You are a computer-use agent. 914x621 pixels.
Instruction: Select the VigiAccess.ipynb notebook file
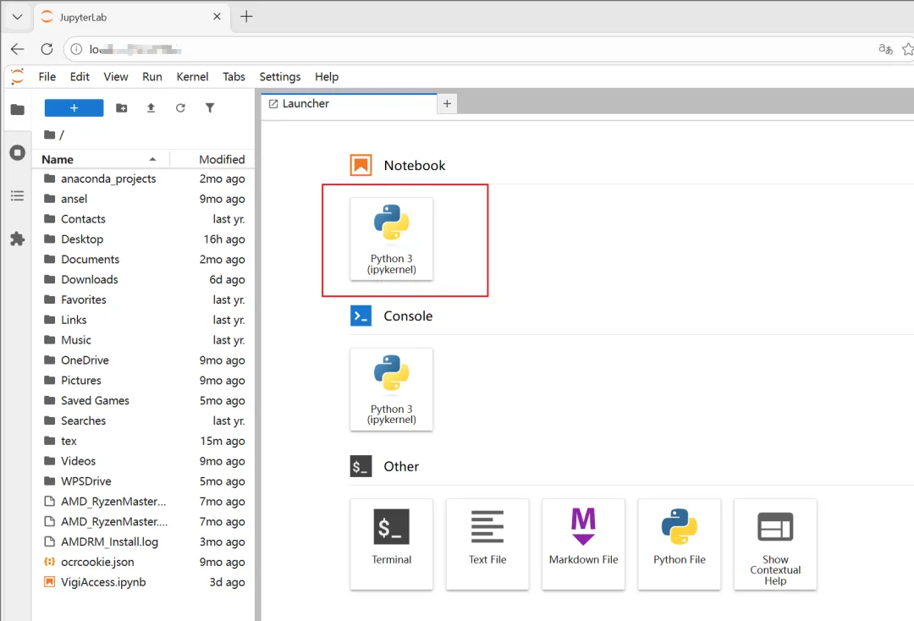[x=144, y=582]
